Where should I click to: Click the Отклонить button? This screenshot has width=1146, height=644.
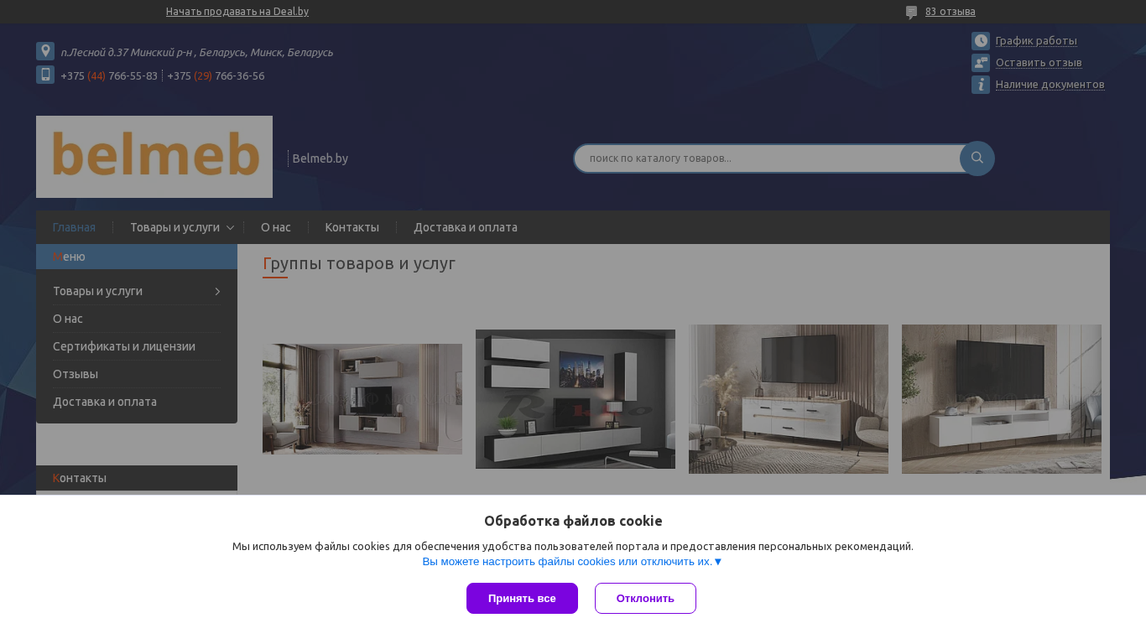[x=645, y=599]
